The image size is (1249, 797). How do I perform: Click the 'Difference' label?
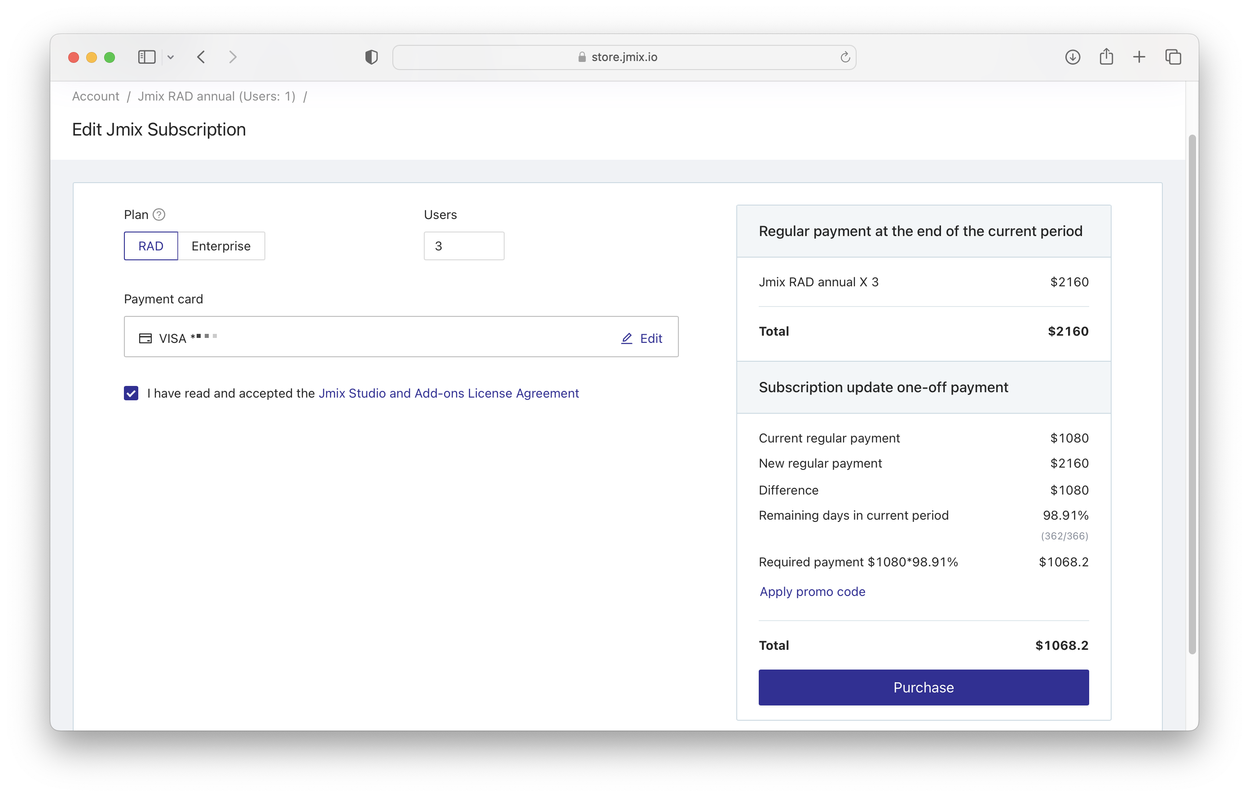pyautogui.click(x=788, y=490)
